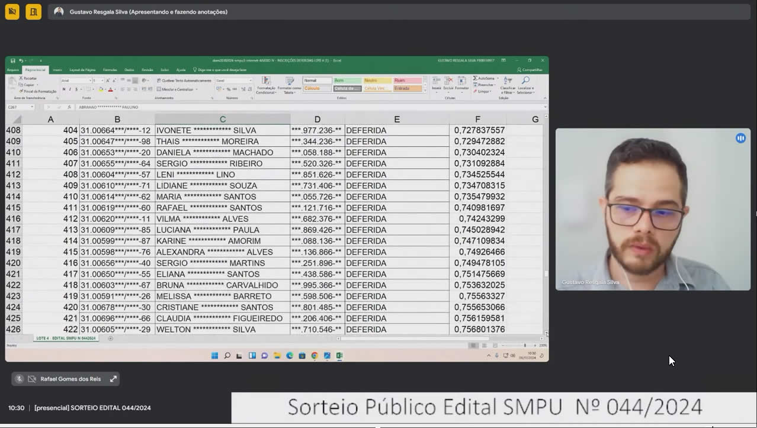The width and height of the screenshot is (757, 428).
Task: Open the Arial font name dropdown
Action: (x=75, y=81)
